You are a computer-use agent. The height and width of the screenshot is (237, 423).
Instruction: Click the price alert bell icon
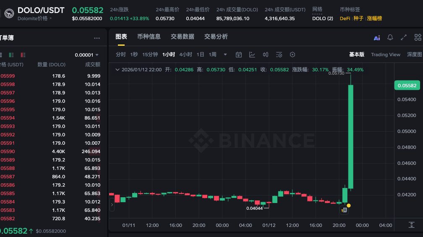390,37
